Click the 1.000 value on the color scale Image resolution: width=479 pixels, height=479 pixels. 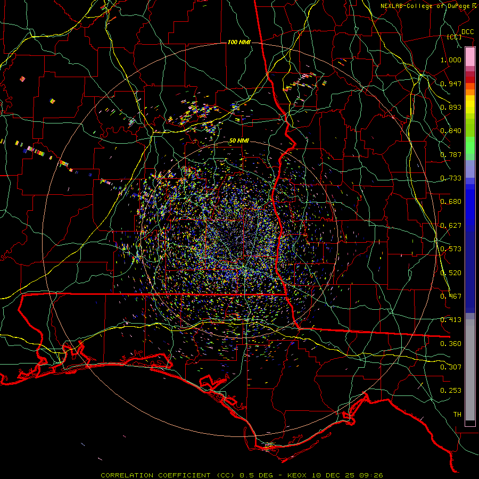(451, 60)
